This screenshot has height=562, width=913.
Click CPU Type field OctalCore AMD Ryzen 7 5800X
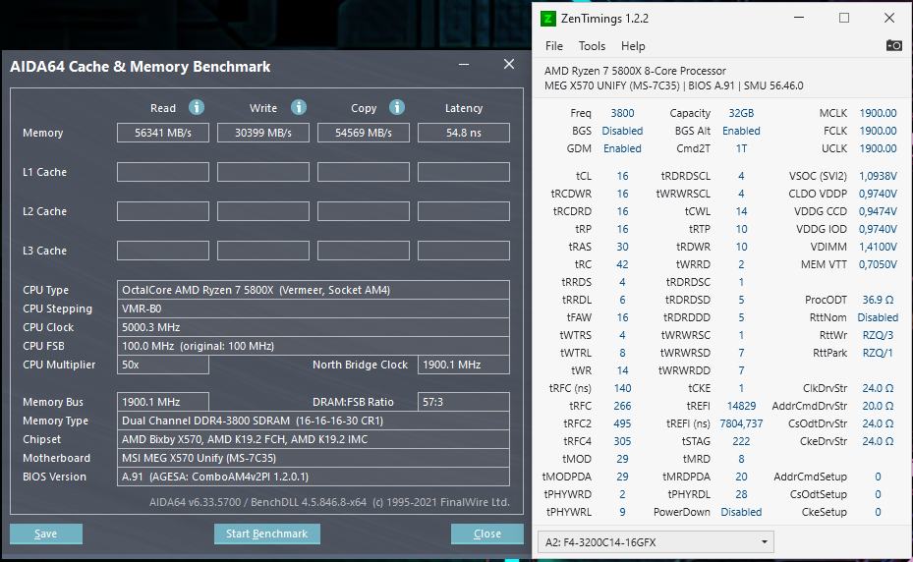[x=314, y=290]
